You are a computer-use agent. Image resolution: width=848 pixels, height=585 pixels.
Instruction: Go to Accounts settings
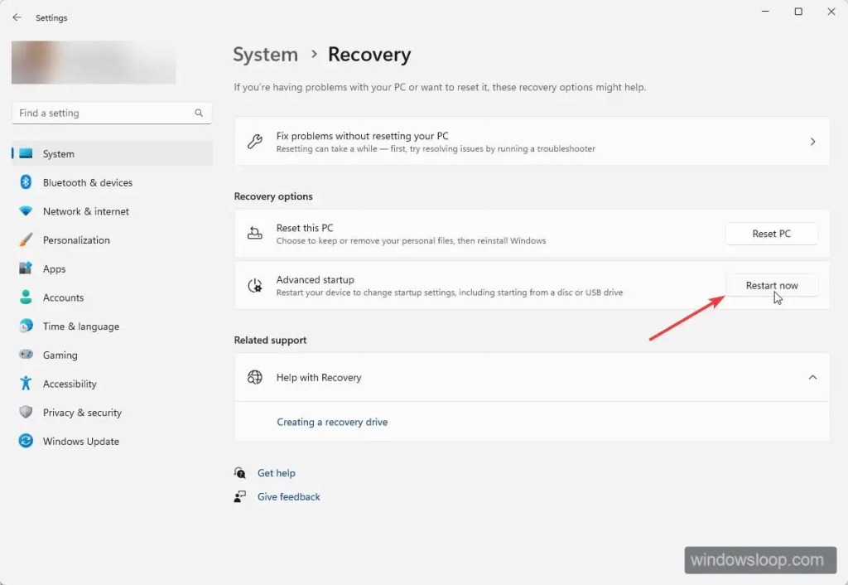click(x=63, y=297)
